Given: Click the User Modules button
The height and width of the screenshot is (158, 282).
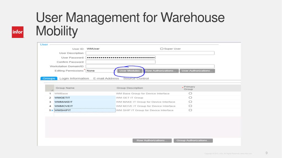Looking at the screenshot, I should 130,71.
